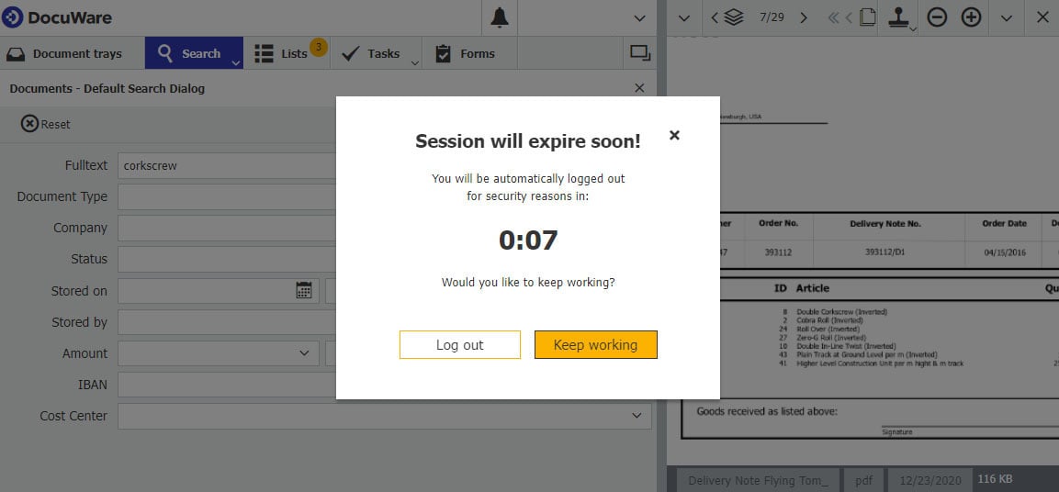Close the session expiry dialog
This screenshot has width=1059, height=492.
pos(674,135)
